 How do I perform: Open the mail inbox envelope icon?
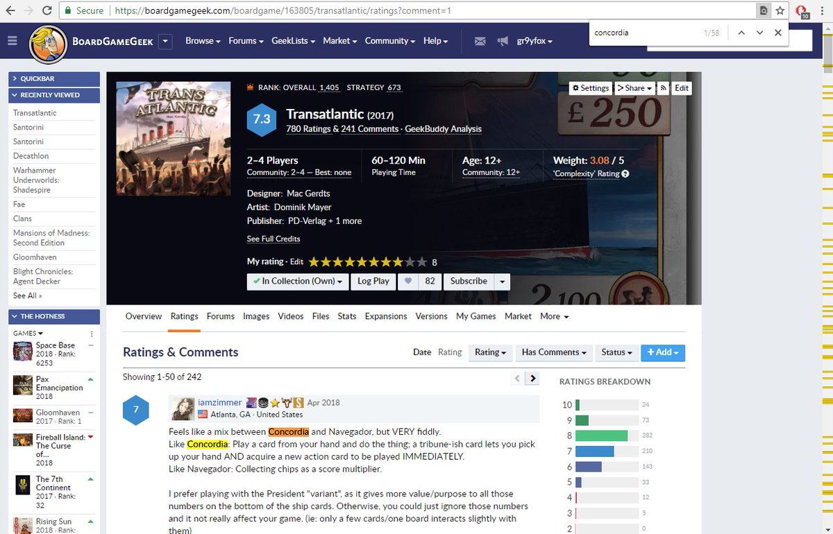480,42
